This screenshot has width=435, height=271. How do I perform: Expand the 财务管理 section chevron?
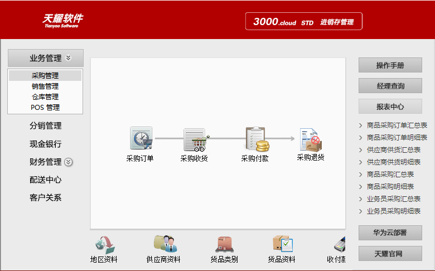click(x=69, y=162)
